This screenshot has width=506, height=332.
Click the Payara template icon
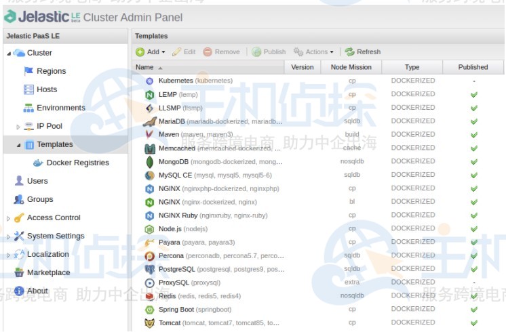tap(149, 243)
